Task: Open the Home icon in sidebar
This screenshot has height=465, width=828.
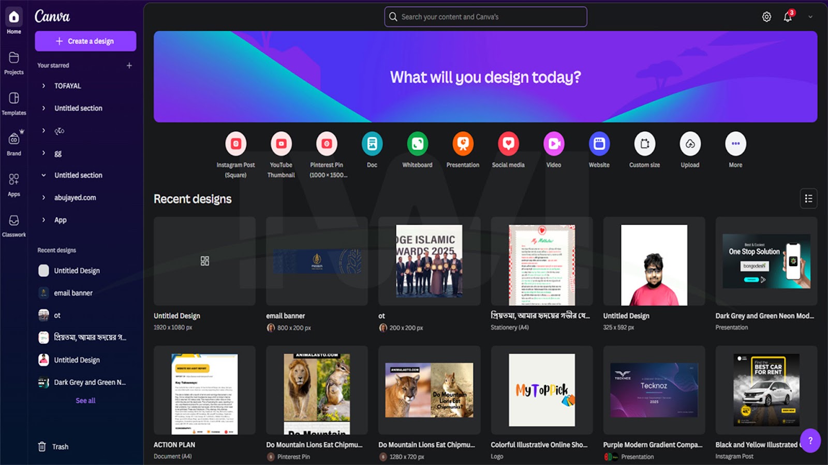Action: (x=14, y=17)
